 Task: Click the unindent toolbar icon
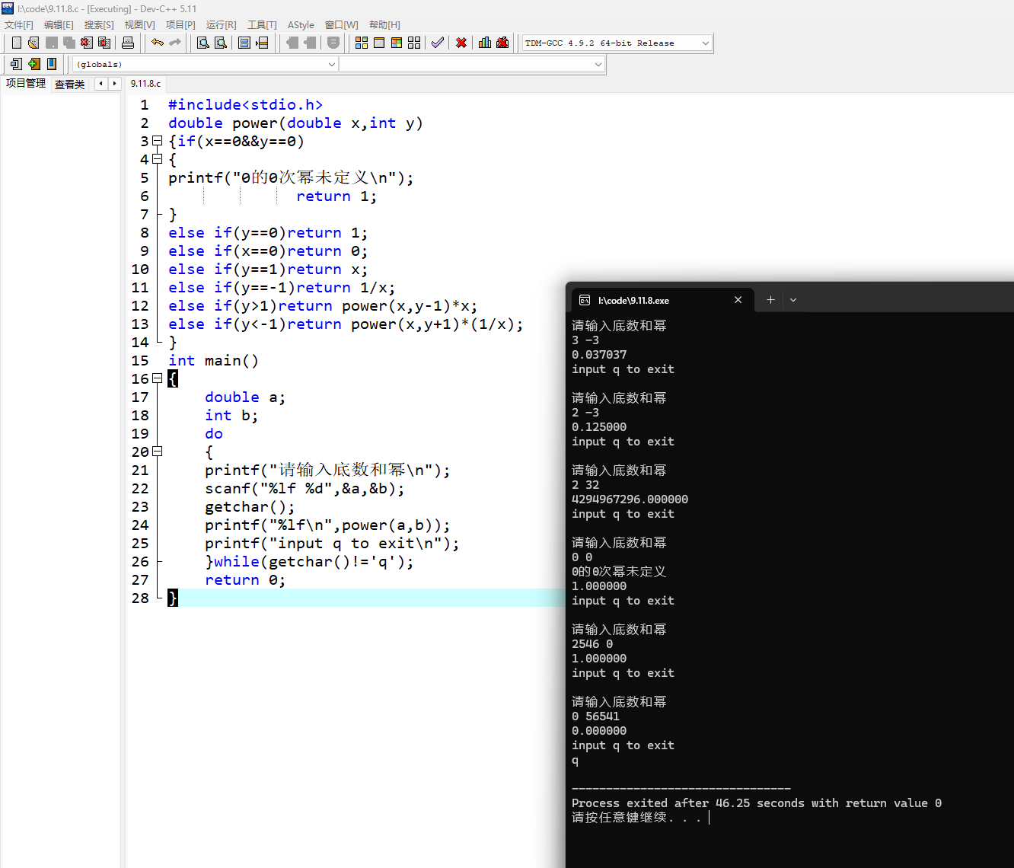click(292, 43)
